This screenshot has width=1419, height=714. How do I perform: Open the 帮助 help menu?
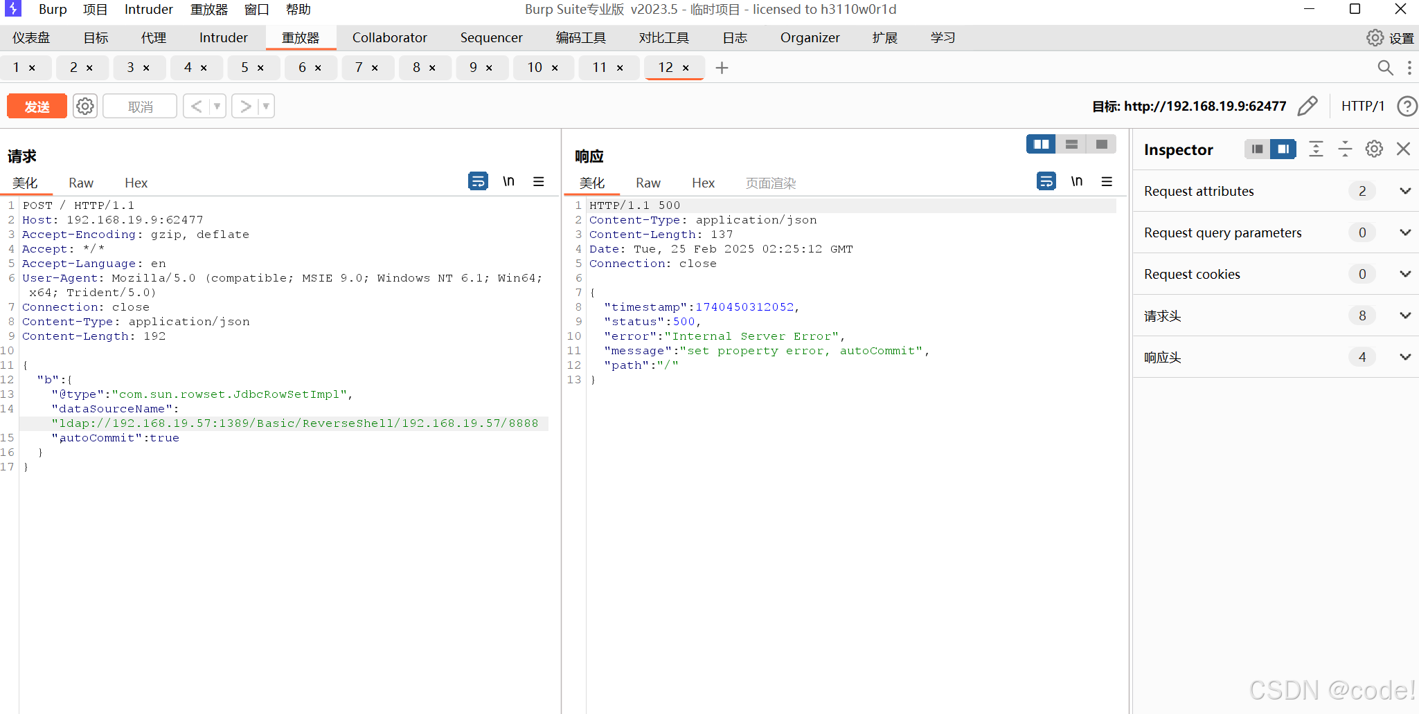point(298,10)
